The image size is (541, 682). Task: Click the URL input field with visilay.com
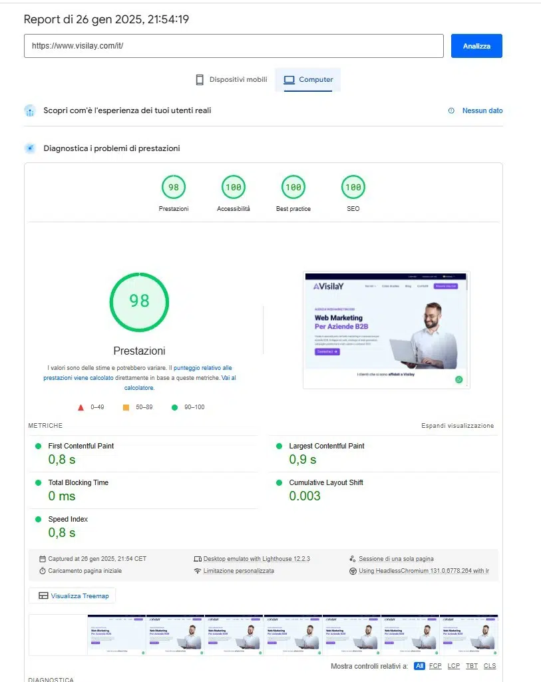[x=234, y=46]
